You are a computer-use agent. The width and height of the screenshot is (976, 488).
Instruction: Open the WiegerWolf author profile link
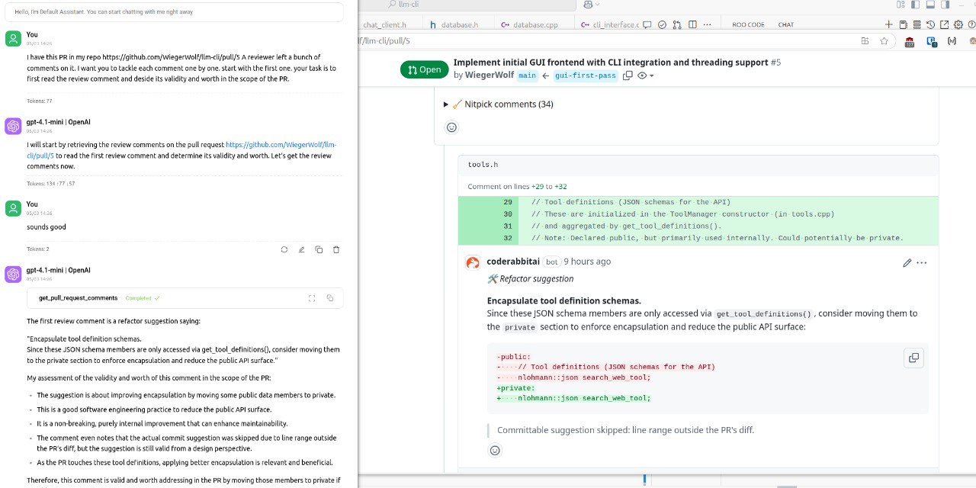click(x=490, y=75)
